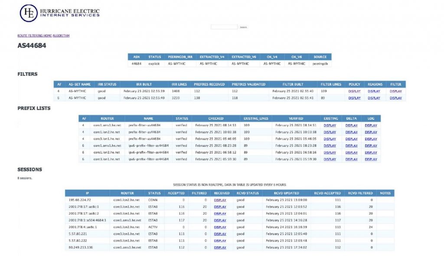This screenshot has width=444, height=256.
Task: Show LOG for IPv4 core1.ams1.he.net prefix filter
Action: [371, 125]
